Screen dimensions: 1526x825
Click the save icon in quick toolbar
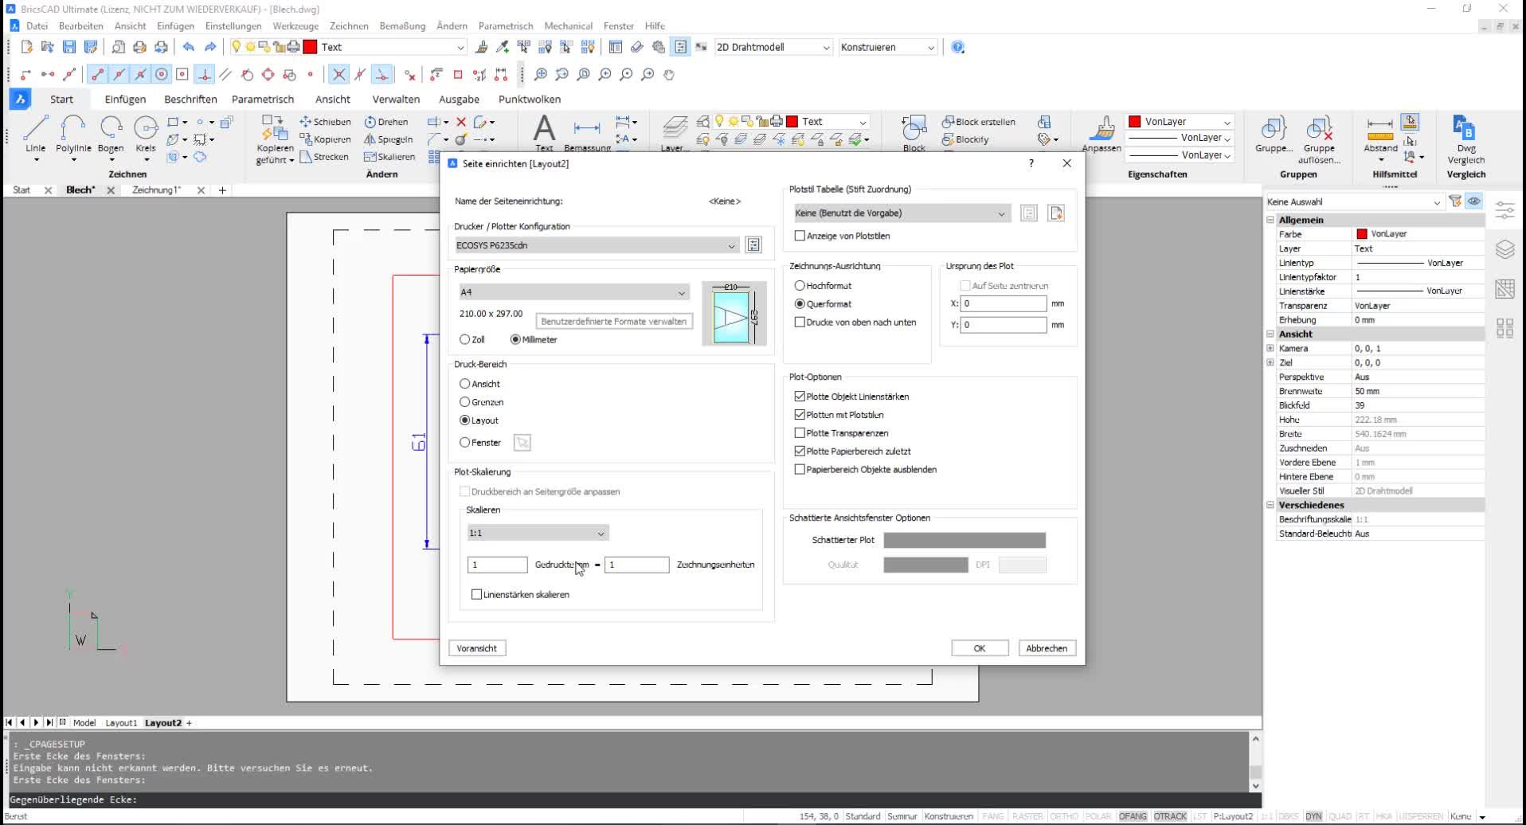pos(69,47)
